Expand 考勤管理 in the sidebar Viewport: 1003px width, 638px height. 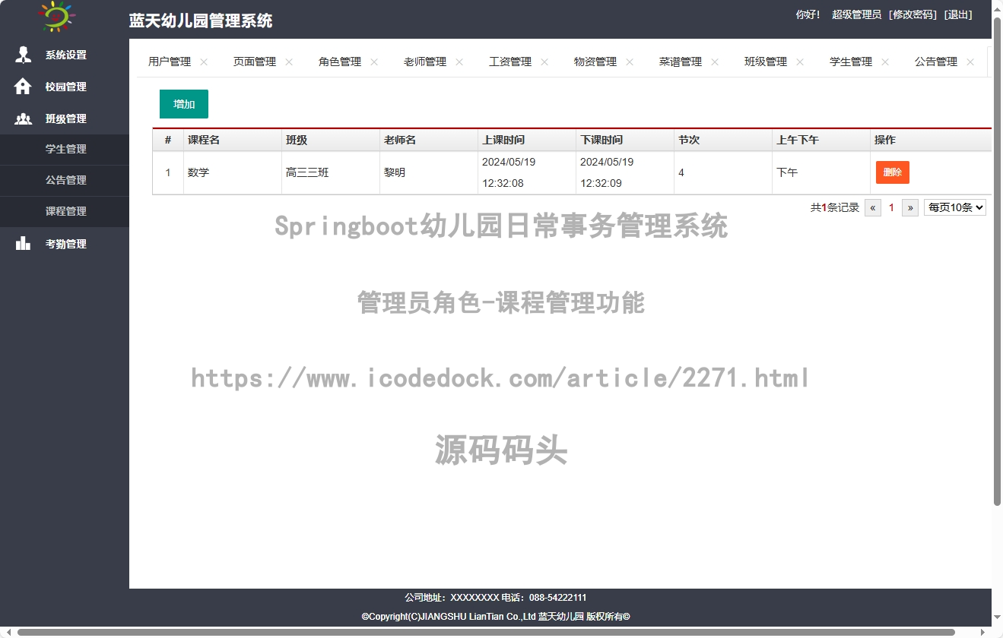point(65,244)
